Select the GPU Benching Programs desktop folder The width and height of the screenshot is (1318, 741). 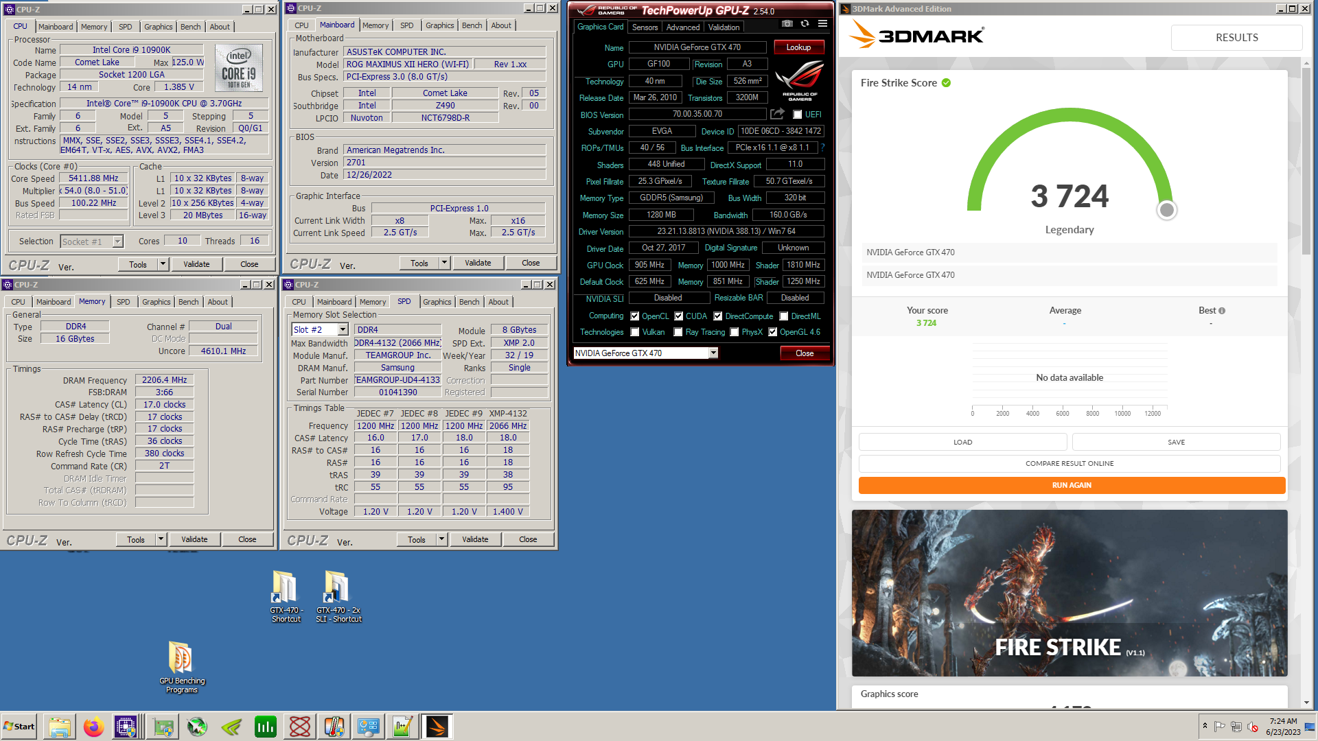pos(182,667)
